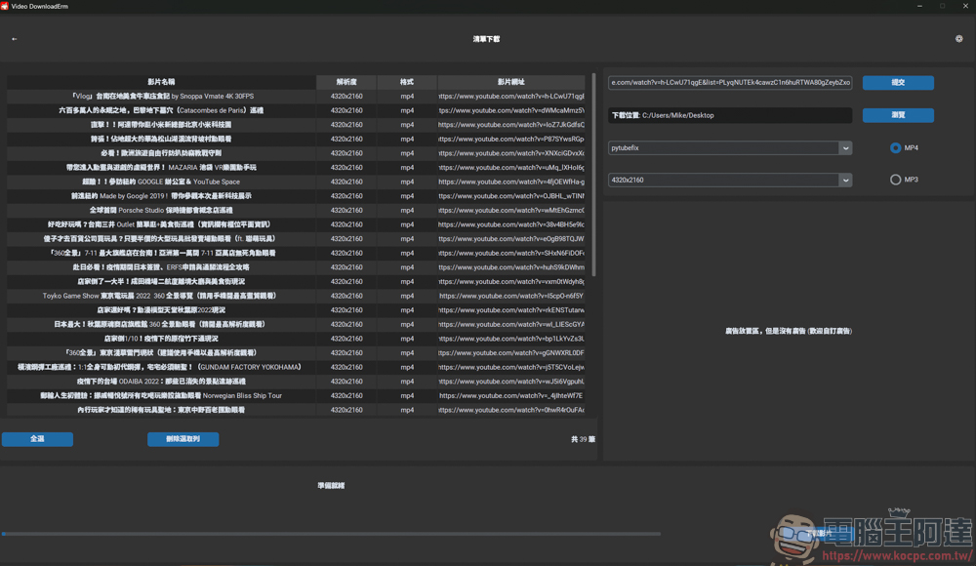Select the row '360全景 東京淺草雷門現狀'
Viewport: 976px width, 566px height.
pyautogui.click(x=296, y=353)
